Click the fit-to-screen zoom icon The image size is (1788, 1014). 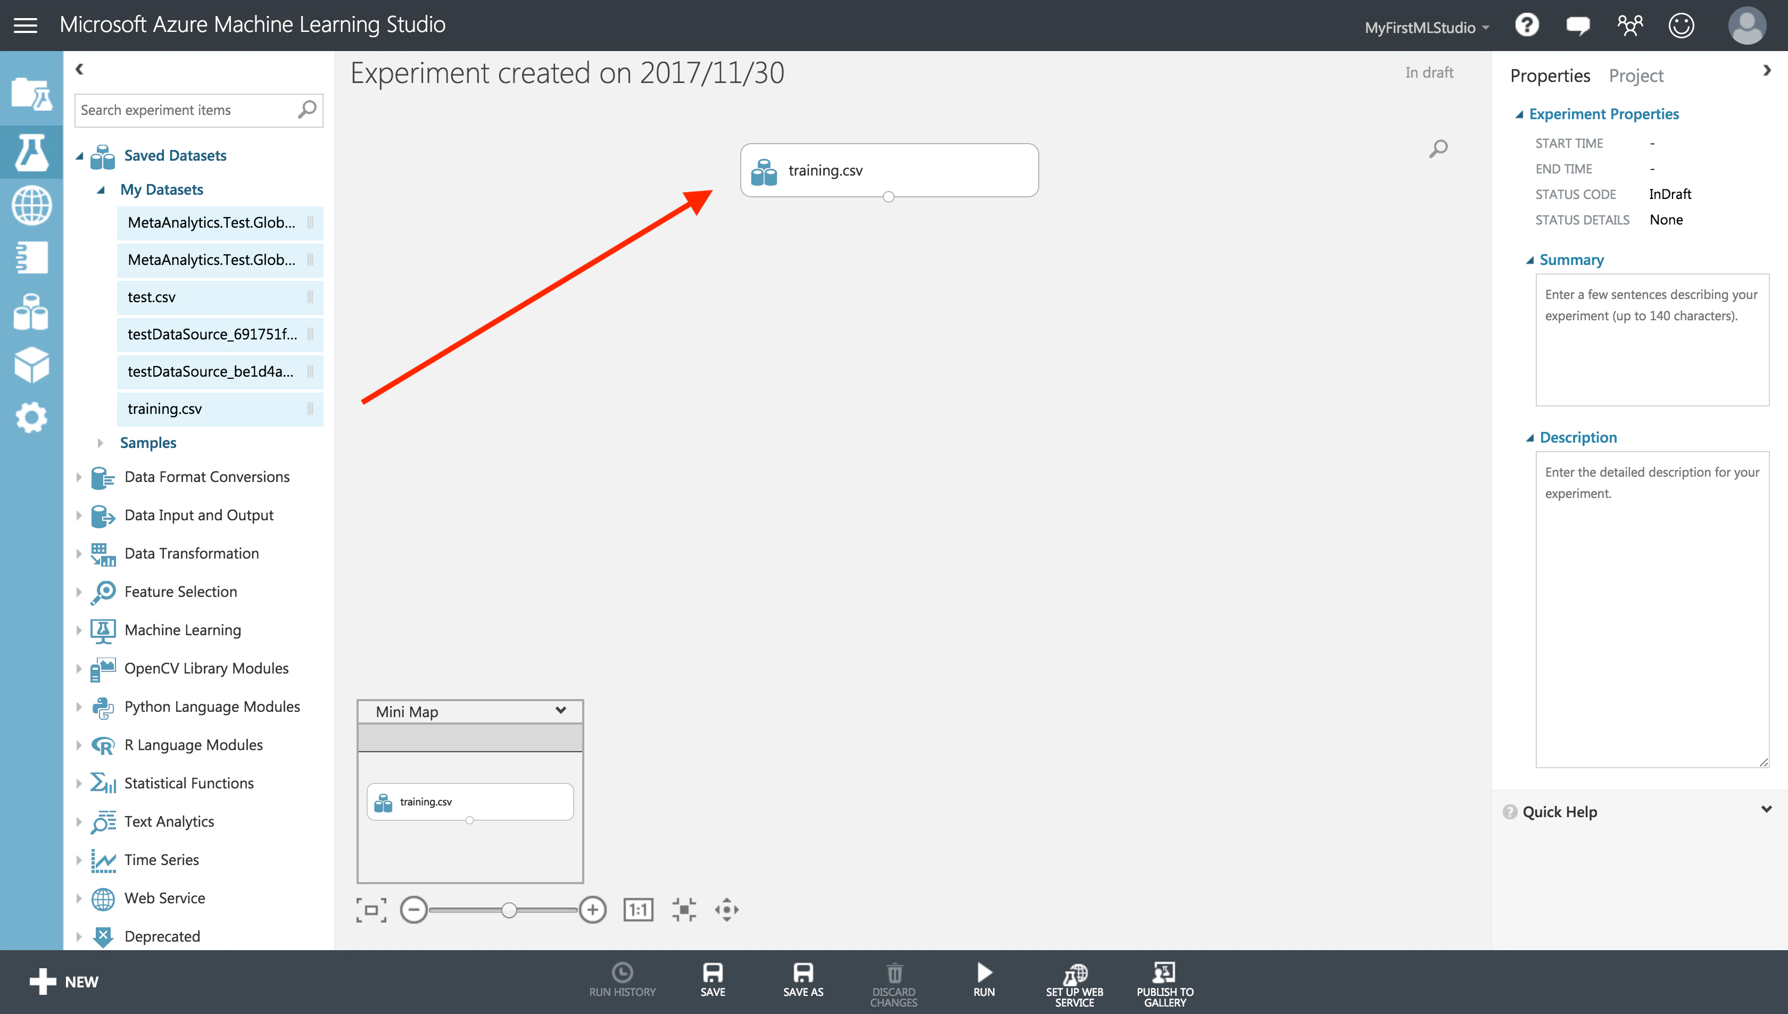[371, 910]
